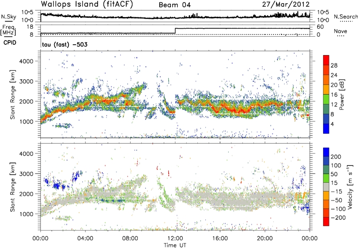Click the 'N.Search' legend label
The image size is (358, 248).
tap(345, 17)
